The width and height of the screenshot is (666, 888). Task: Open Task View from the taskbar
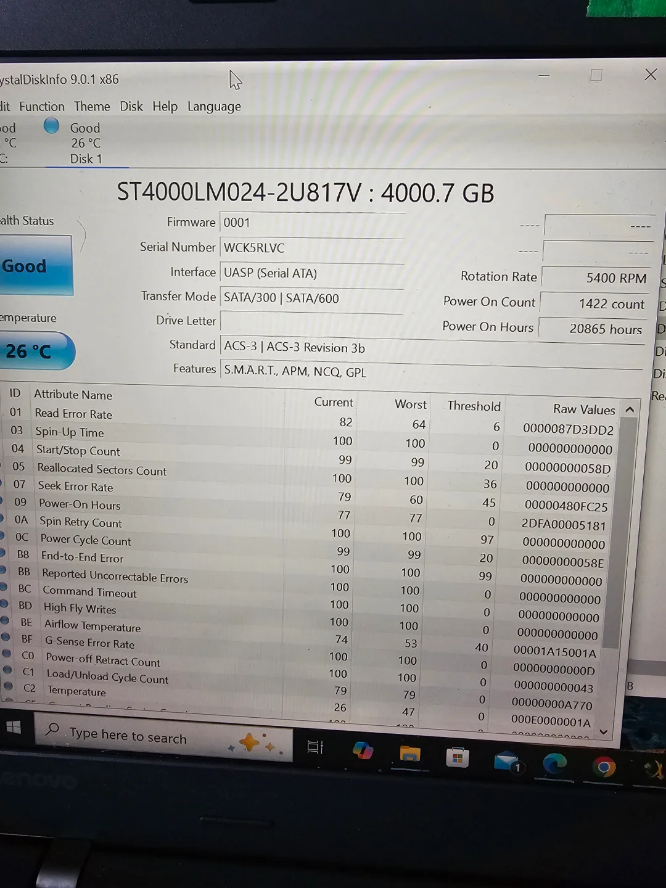pyautogui.click(x=314, y=747)
